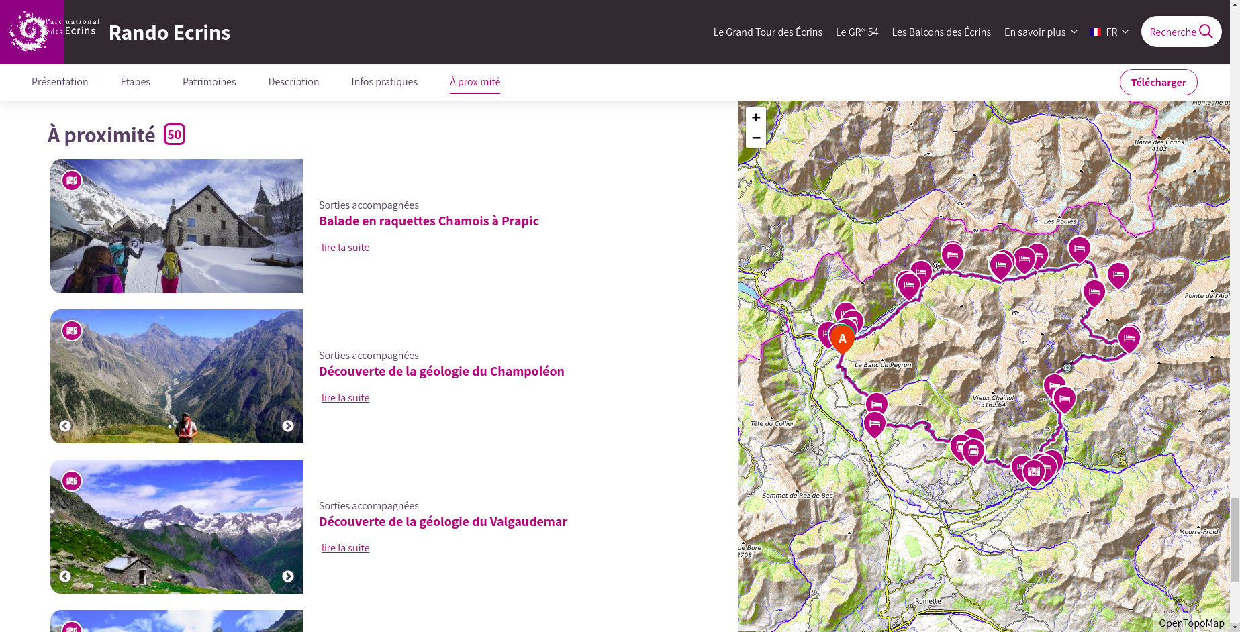Expand En savoir plus menu
Image resolution: width=1240 pixels, height=632 pixels.
(1041, 32)
